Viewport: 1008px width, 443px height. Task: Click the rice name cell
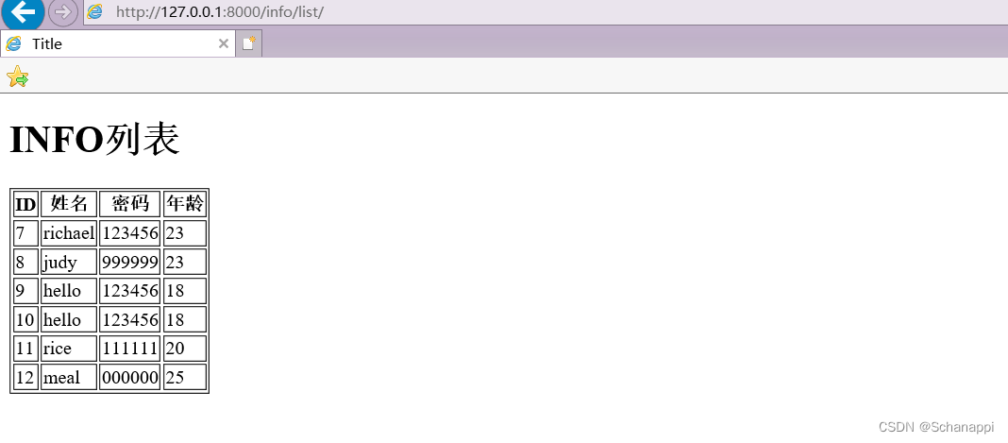click(x=69, y=349)
